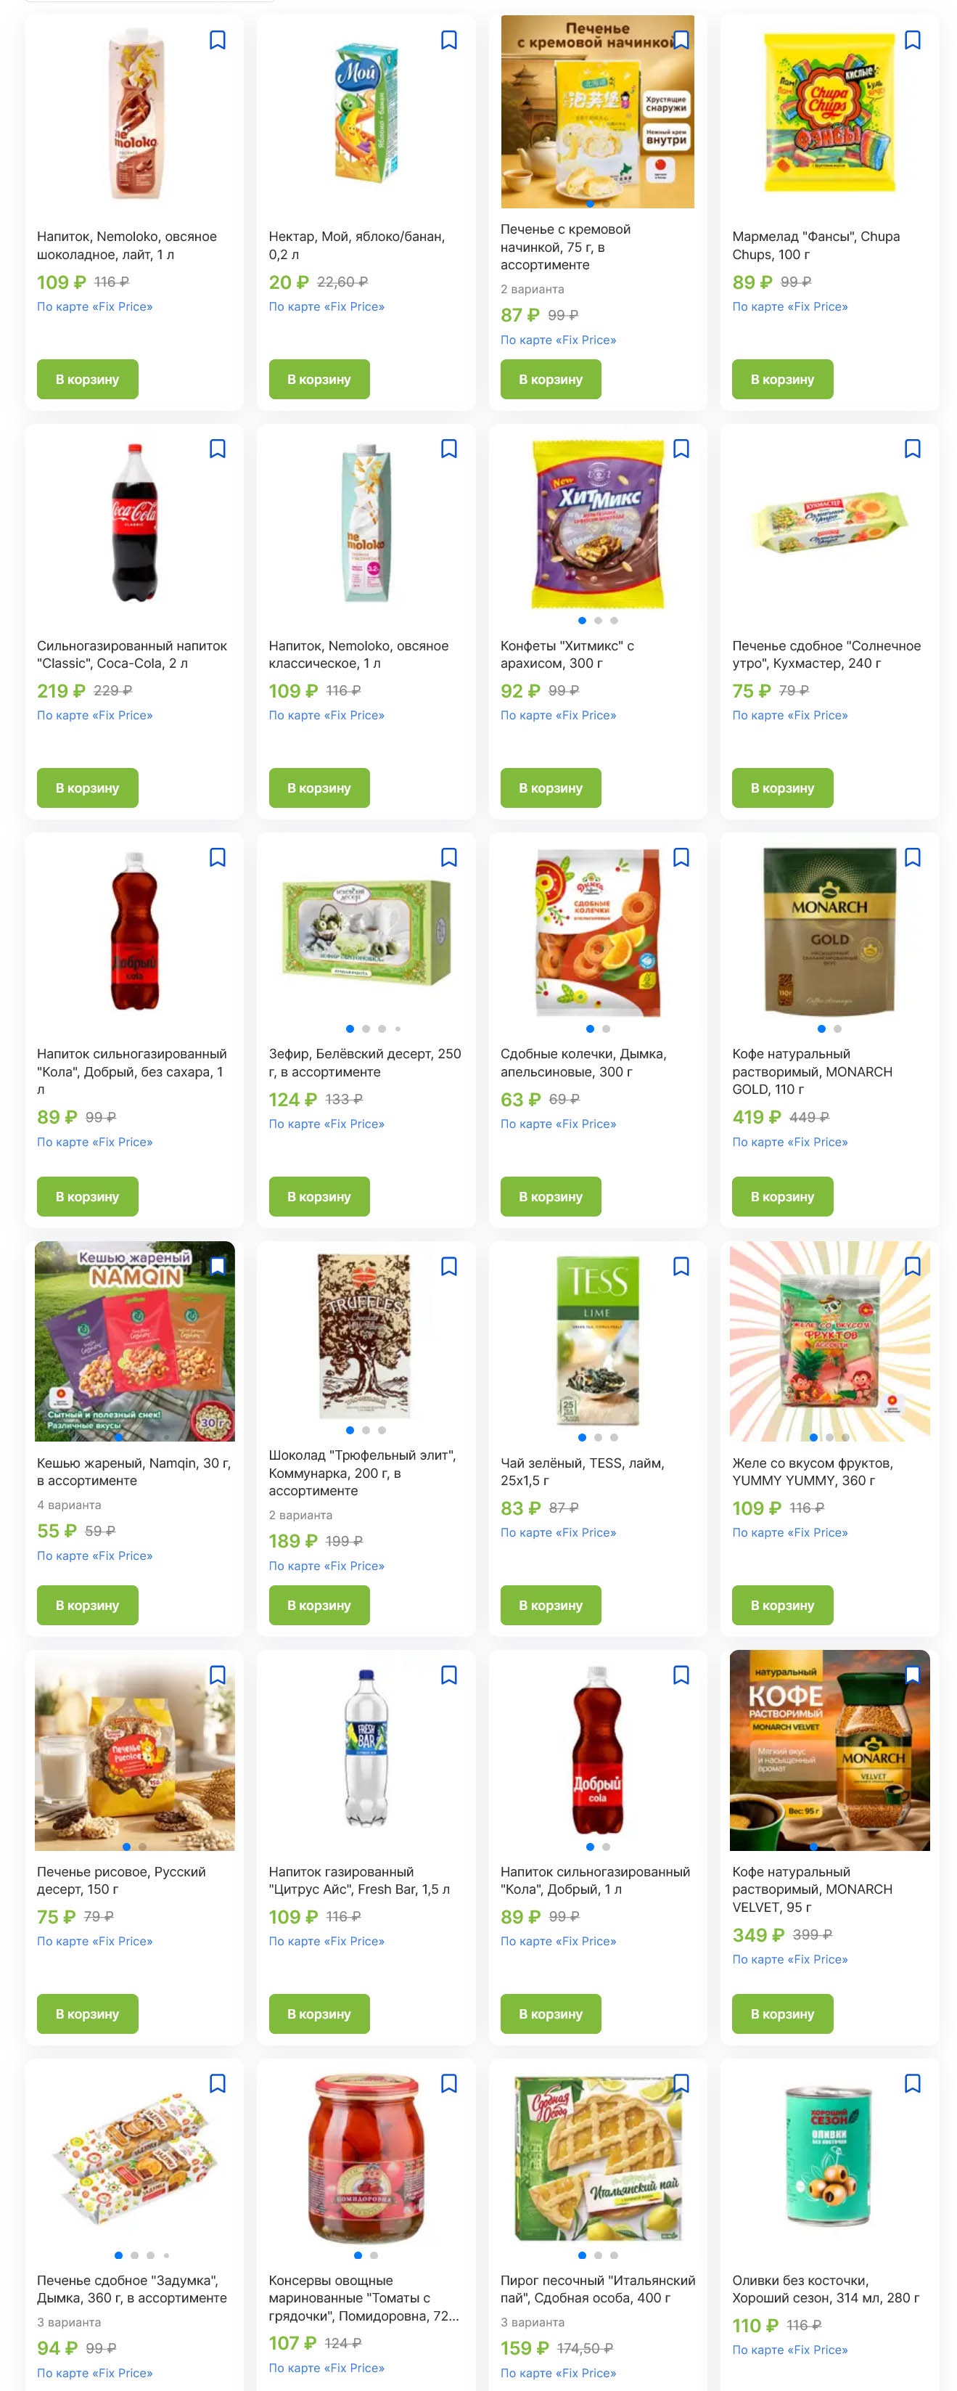Add YUMMY YUMMY fruit jelly to cart
Screen dimensions: 957x2391
click(782, 1605)
